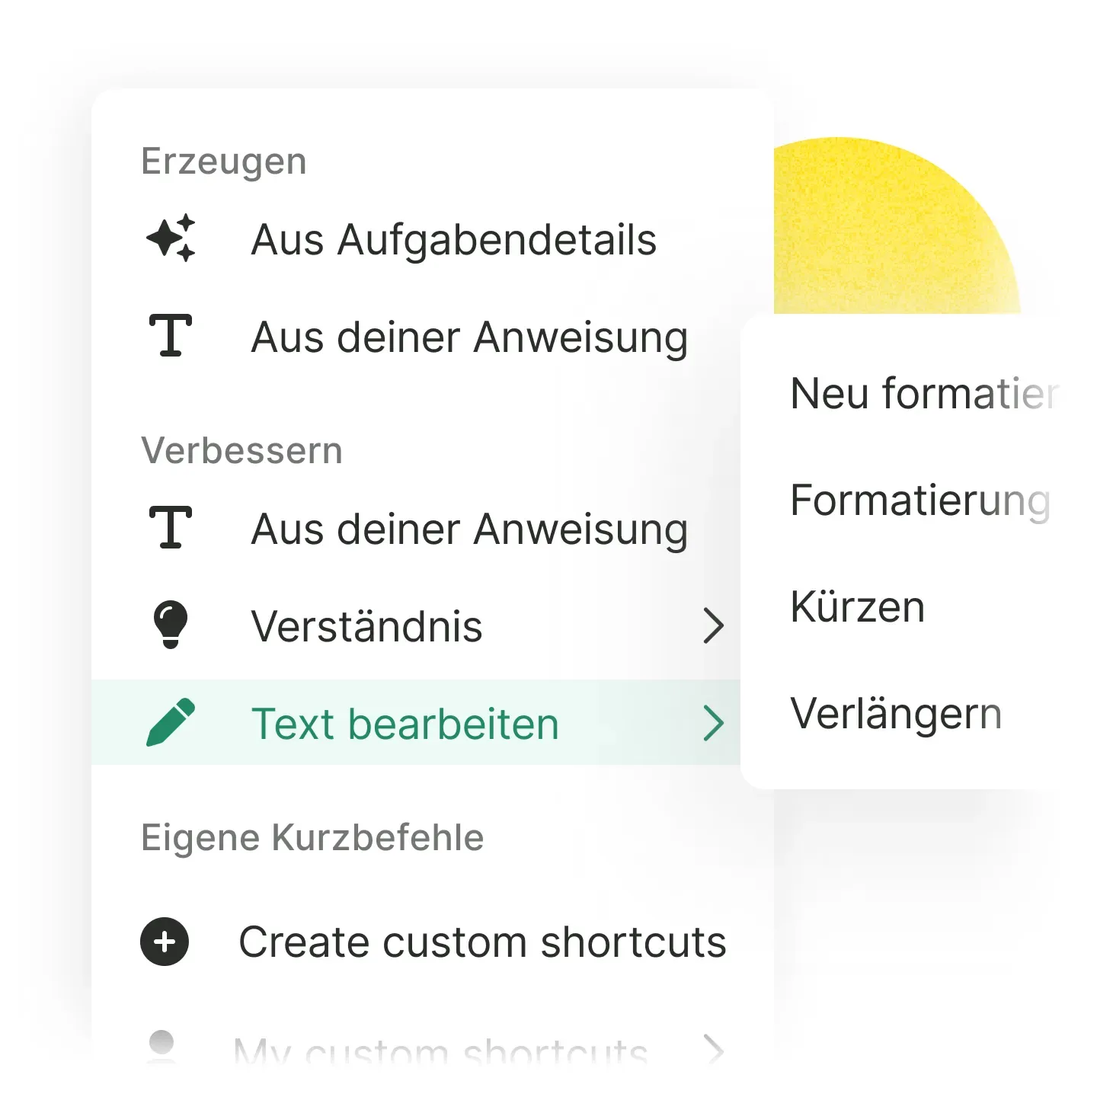
Task: Select Neu formatieren from the submenu
Action: [x=923, y=394]
